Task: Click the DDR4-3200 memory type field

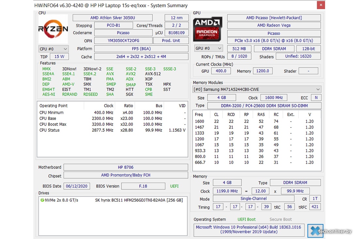Action: point(264,106)
